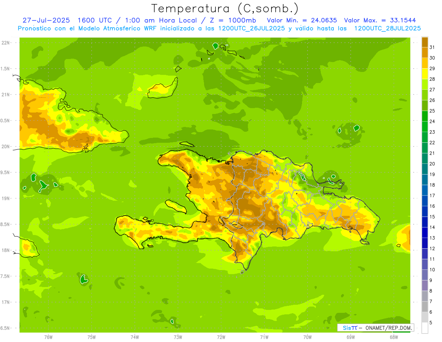This screenshot has width=442, height=342.
Task: Click the "71W" longitude axis label
Action: (264, 337)
